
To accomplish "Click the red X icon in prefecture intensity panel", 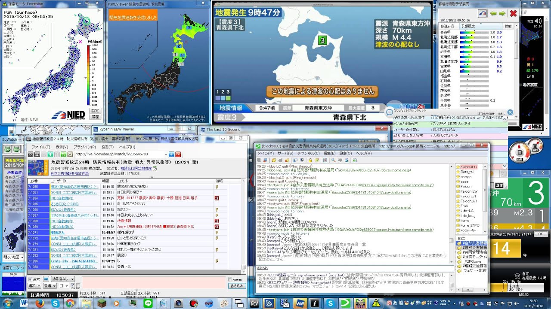I will (x=513, y=13).
